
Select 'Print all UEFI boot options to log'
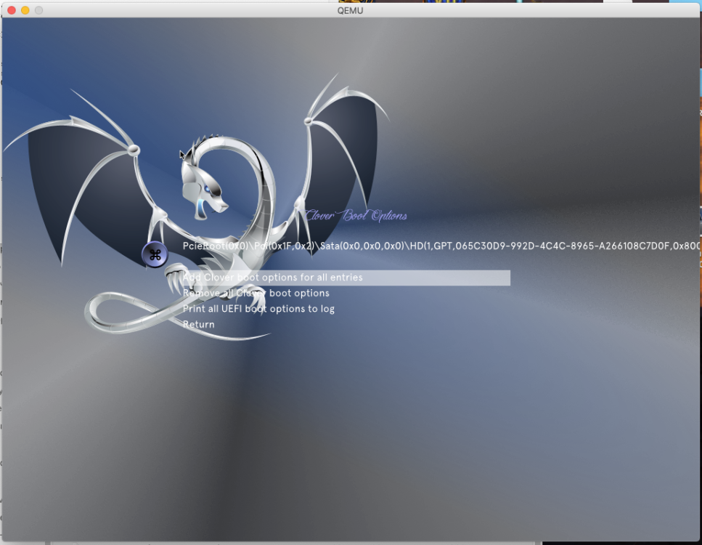tap(258, 309)
